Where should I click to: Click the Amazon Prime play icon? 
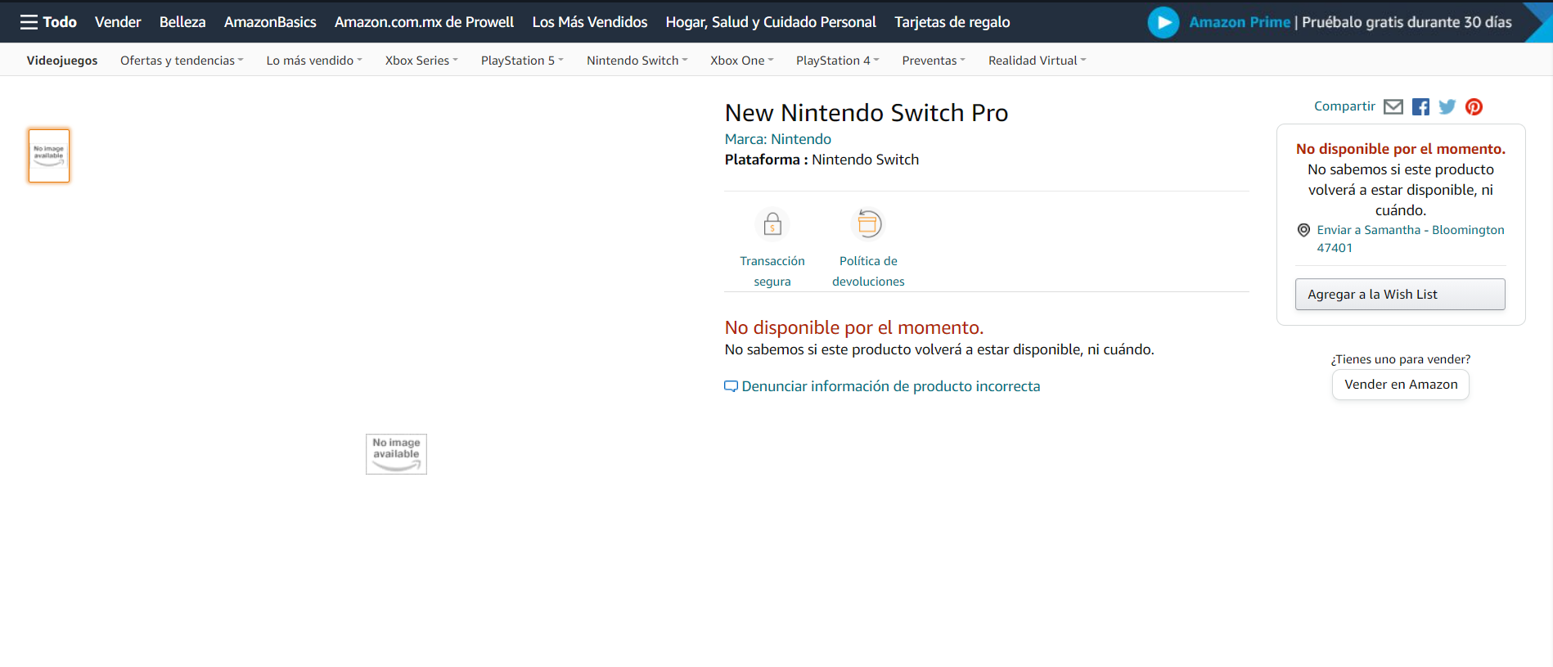click(1164, 22)
